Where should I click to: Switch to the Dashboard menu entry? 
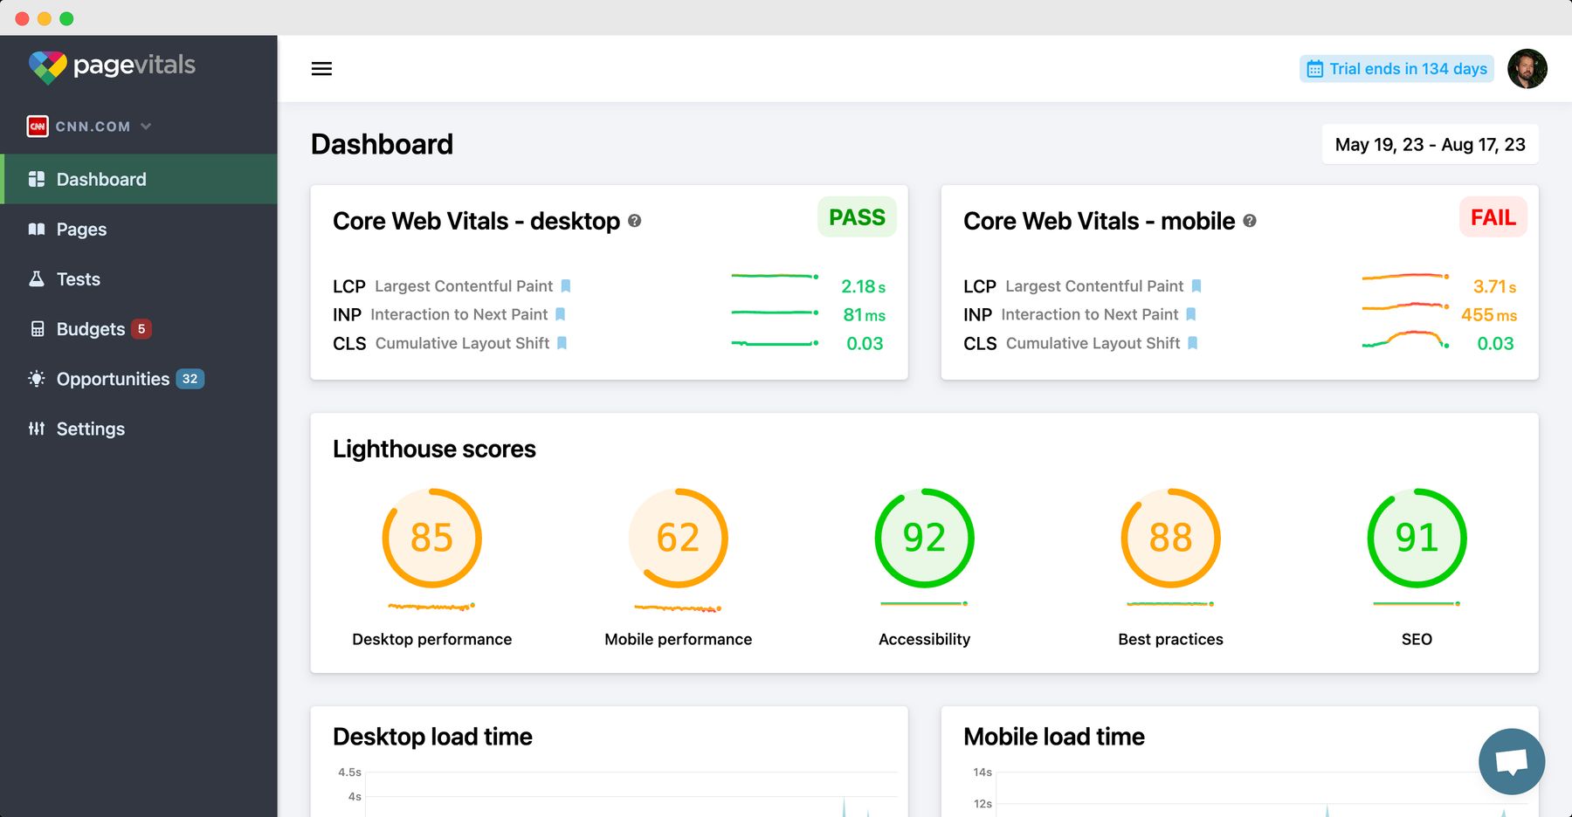click(100, 179)
